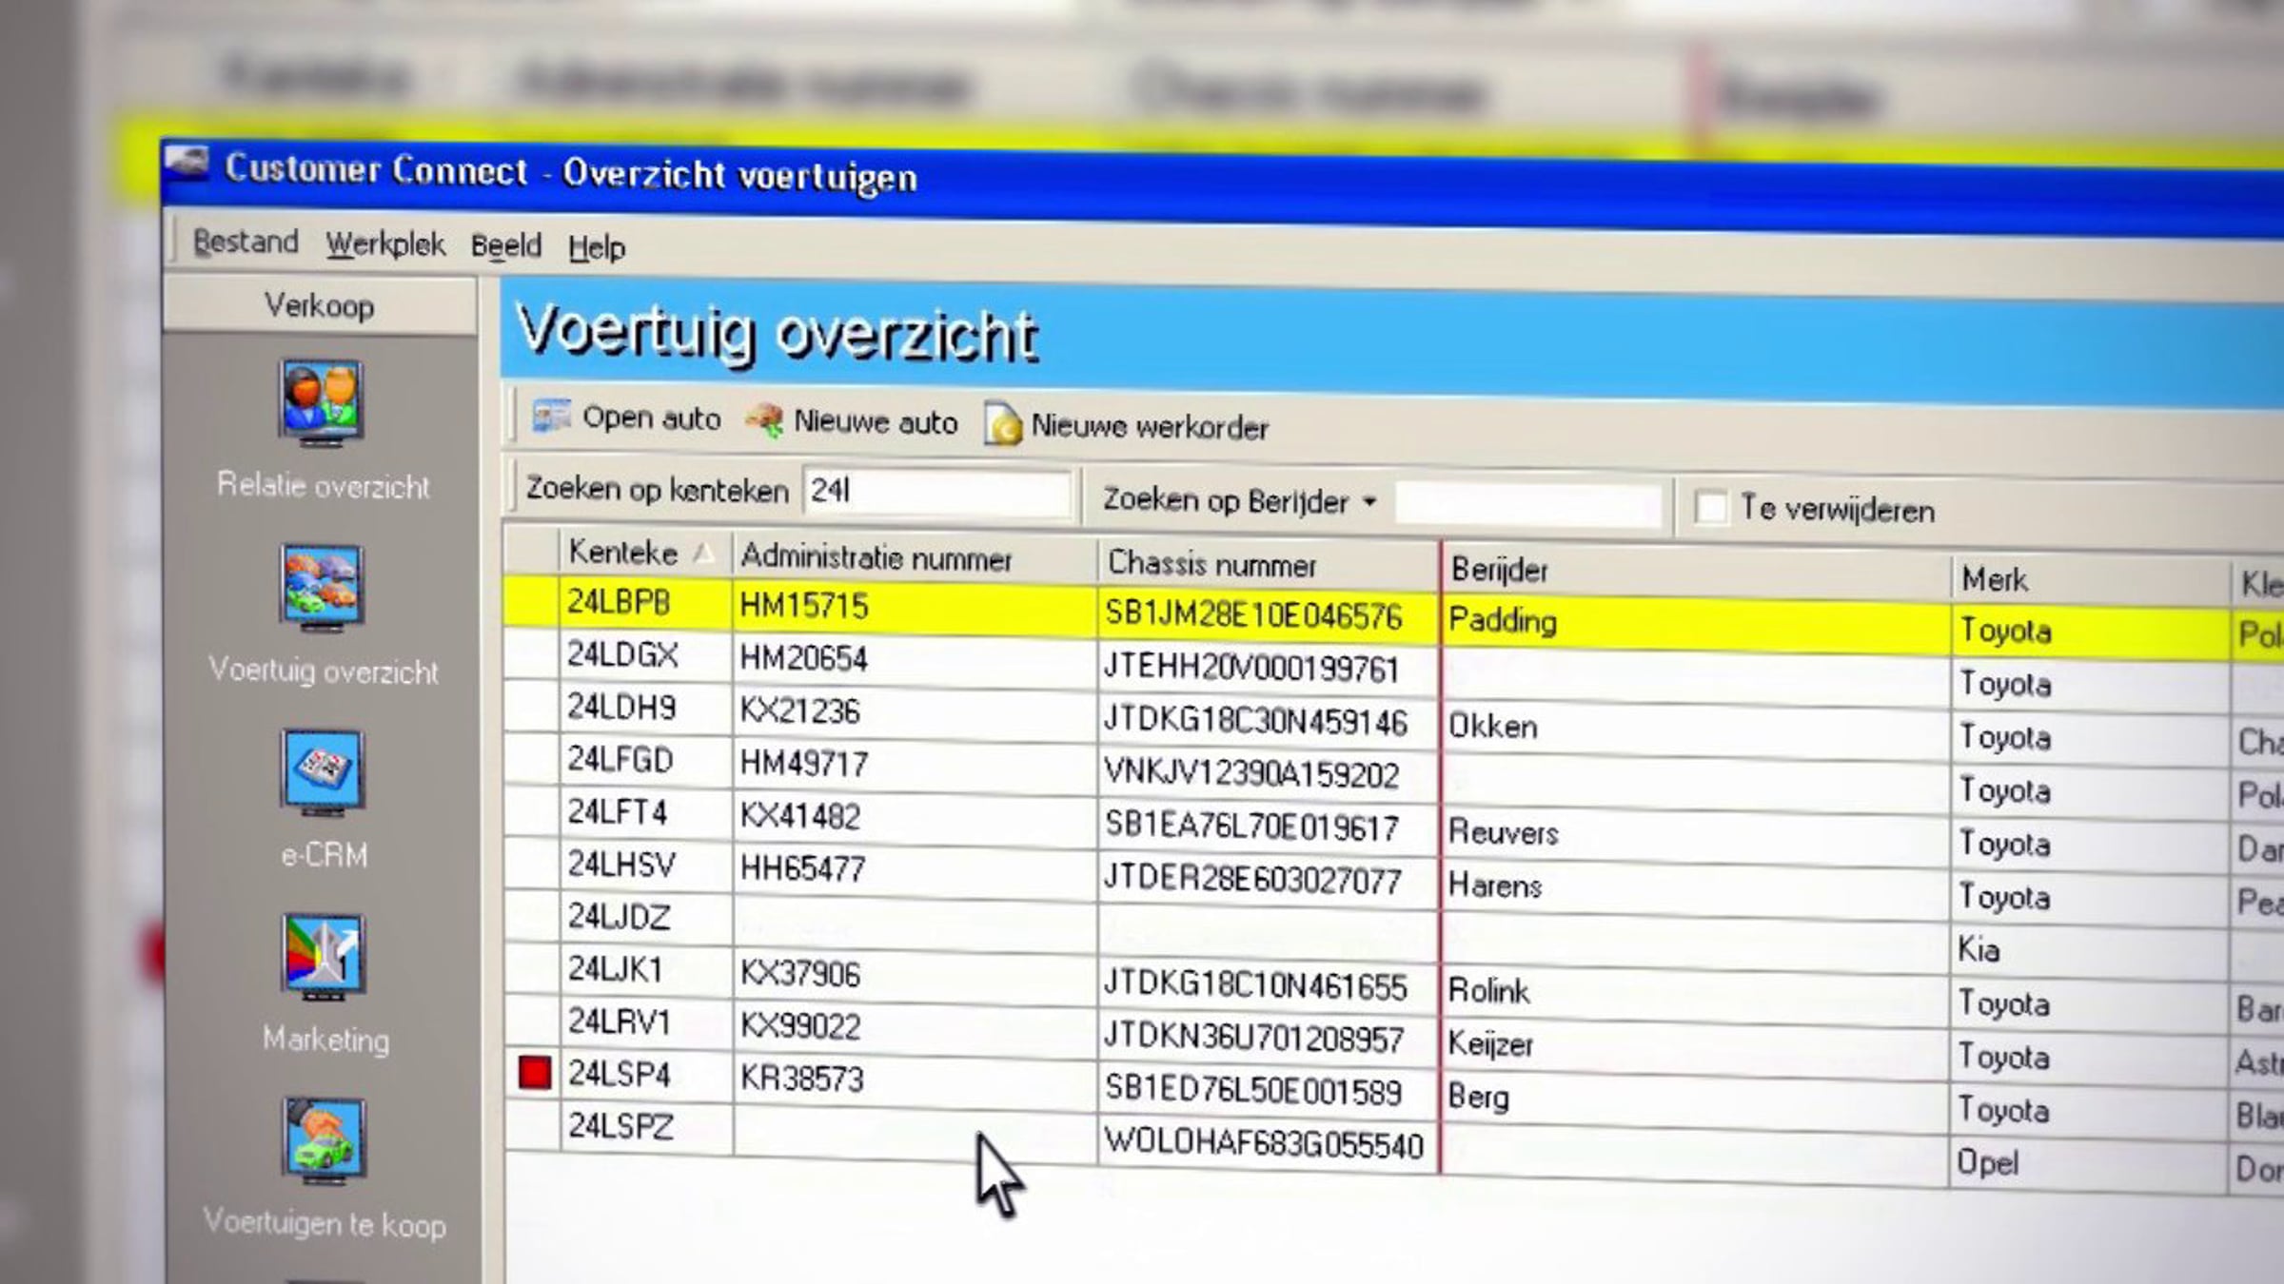Viewport: 2284px width, 1284px height.
Task: Open the Beeld menu
Action: pos(505,246)
